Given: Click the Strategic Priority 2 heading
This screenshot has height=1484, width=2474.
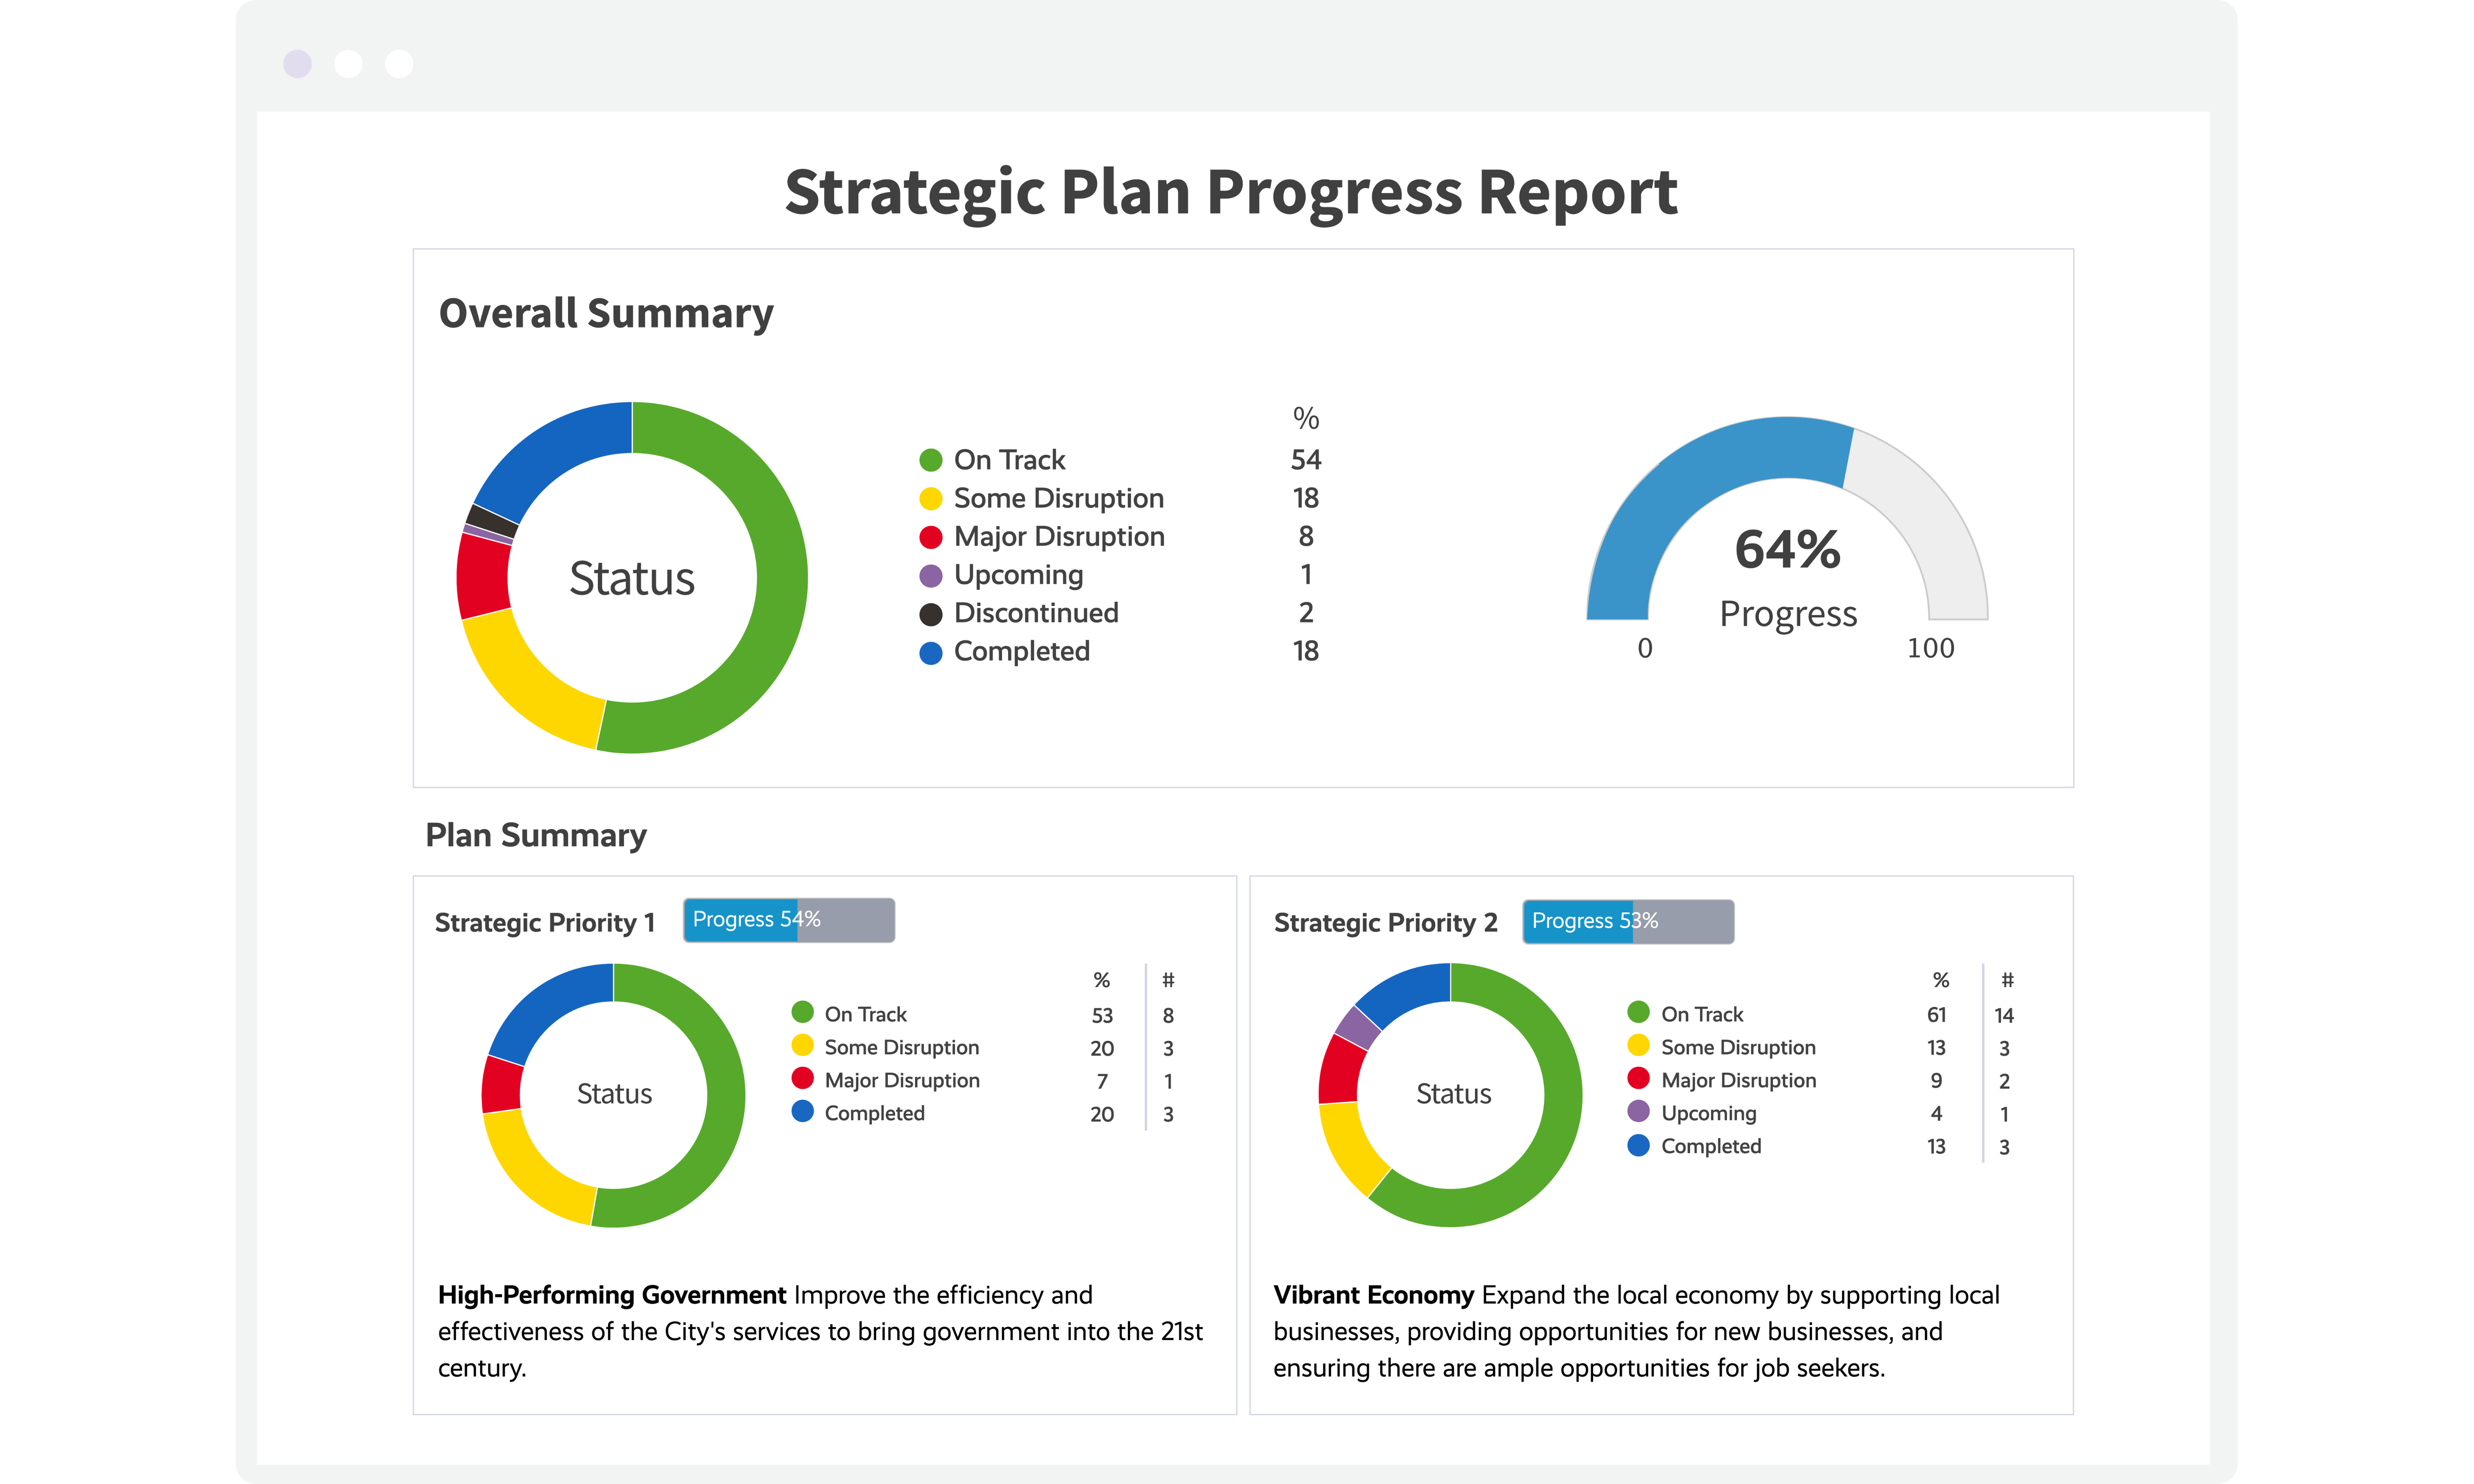Looking at the screenshot, I should [x=1385, y=922].
